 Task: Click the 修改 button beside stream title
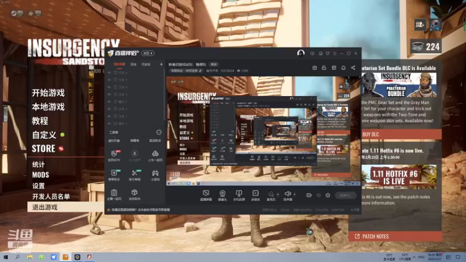(x=214, y=65)
